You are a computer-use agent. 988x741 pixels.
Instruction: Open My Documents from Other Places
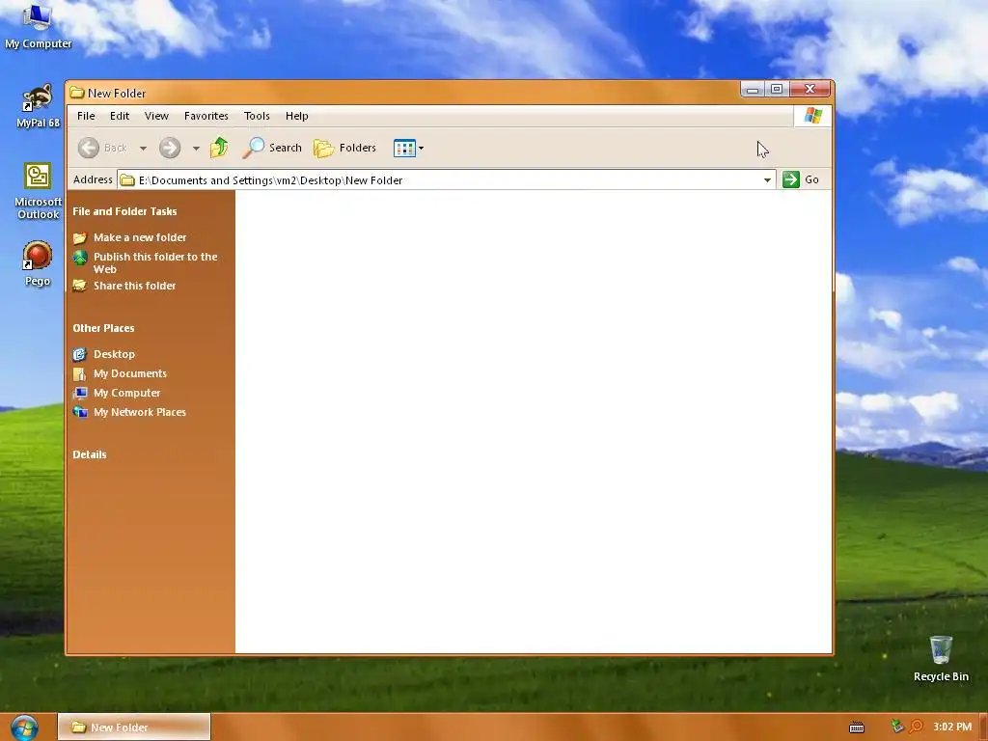(x=130, y=373)
